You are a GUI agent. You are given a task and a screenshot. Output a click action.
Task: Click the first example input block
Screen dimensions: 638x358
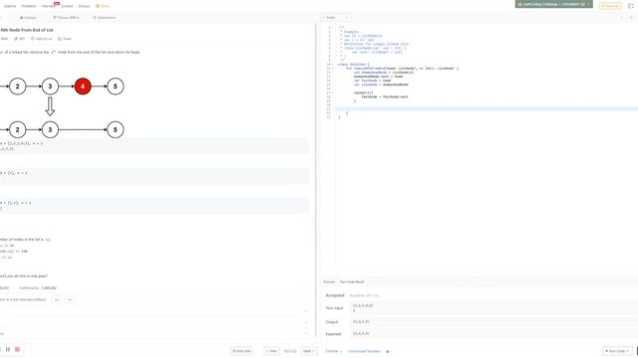click(x=155, y=146)
